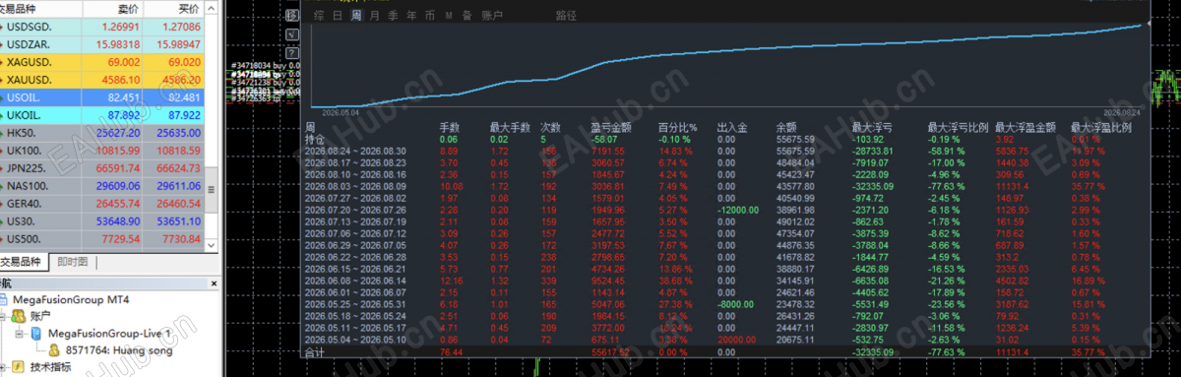Click the 路径 path label

[x=567, y=16]
